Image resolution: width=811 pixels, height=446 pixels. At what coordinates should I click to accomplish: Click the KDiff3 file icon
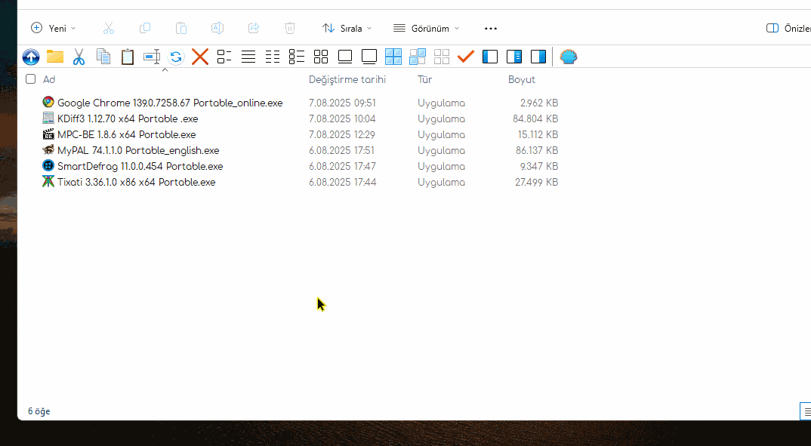click(x=48, y=118)
